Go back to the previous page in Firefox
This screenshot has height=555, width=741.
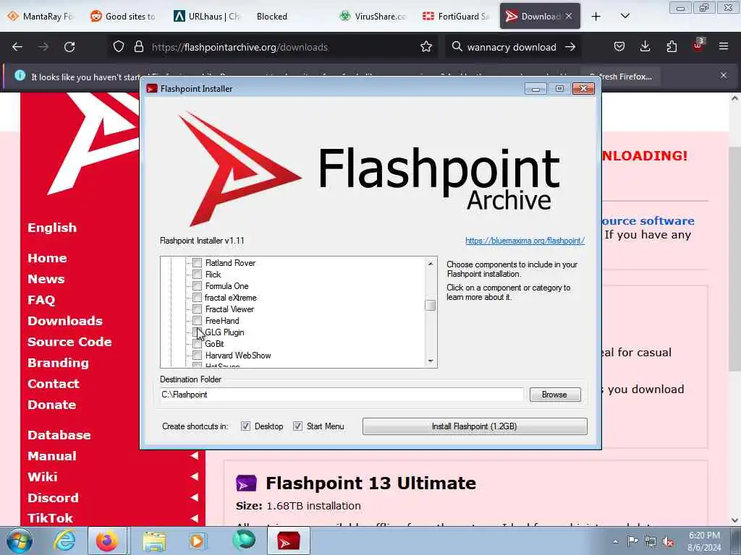(x=17, y=47)
